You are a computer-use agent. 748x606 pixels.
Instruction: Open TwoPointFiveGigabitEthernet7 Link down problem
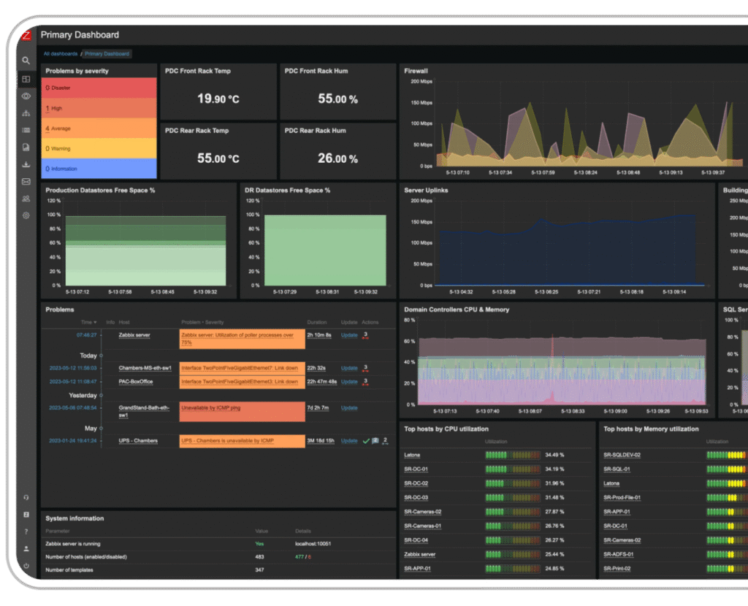pyautogui.click(x=240, y=368)
